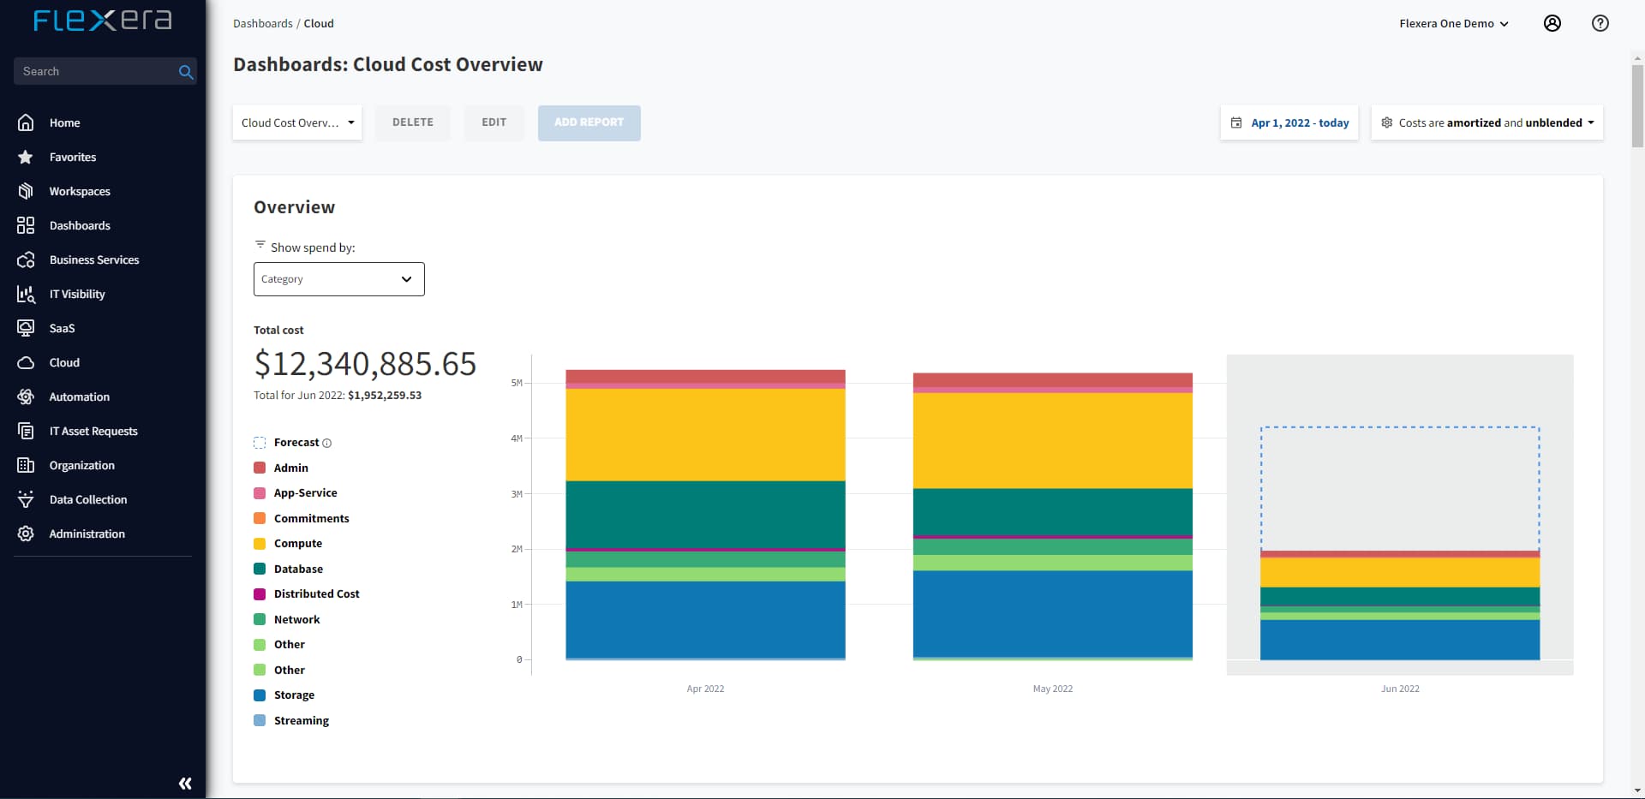1645x799 pixels.
Task: Click the blue Storage segment in May 2022 bar
Action: point(1053,614)
